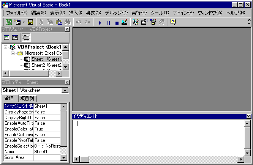Viewport: 253px width, 165px height.
Task: Open the Toolbox hammer-wrench icon
Action: tap(162, 22)
